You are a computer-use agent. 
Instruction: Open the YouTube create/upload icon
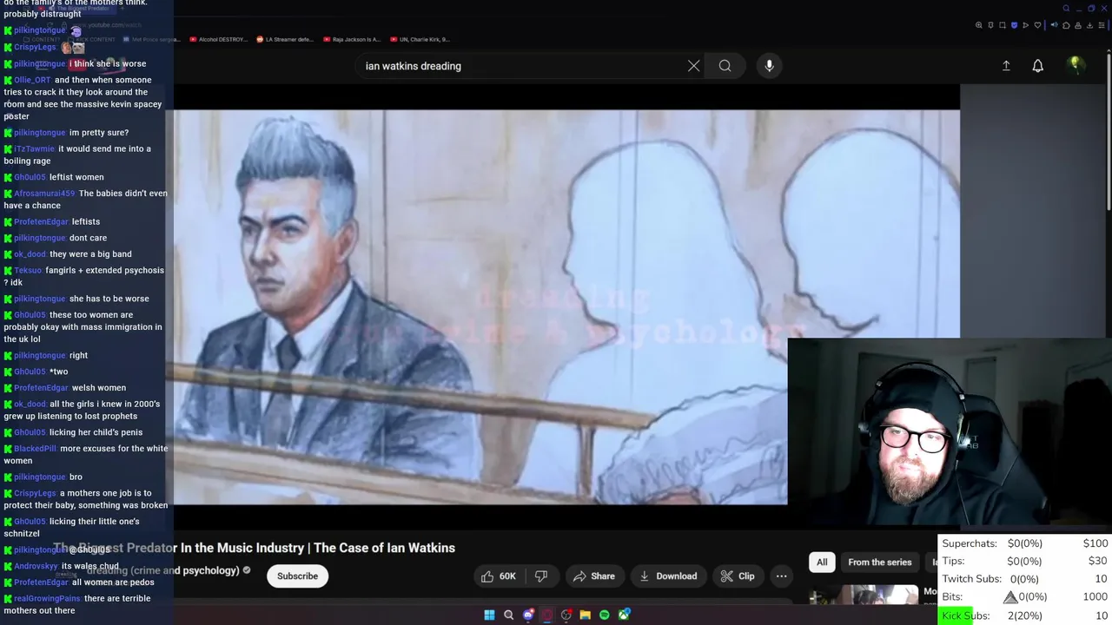pos(1006,66)
